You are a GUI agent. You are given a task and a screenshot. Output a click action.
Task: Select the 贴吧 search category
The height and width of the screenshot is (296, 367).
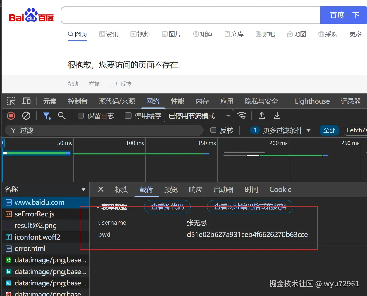(x=265, y=34)
